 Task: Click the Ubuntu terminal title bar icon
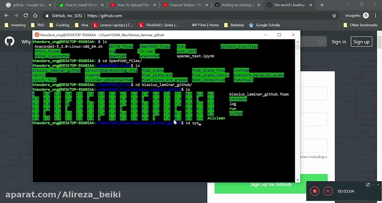(37, 35)
